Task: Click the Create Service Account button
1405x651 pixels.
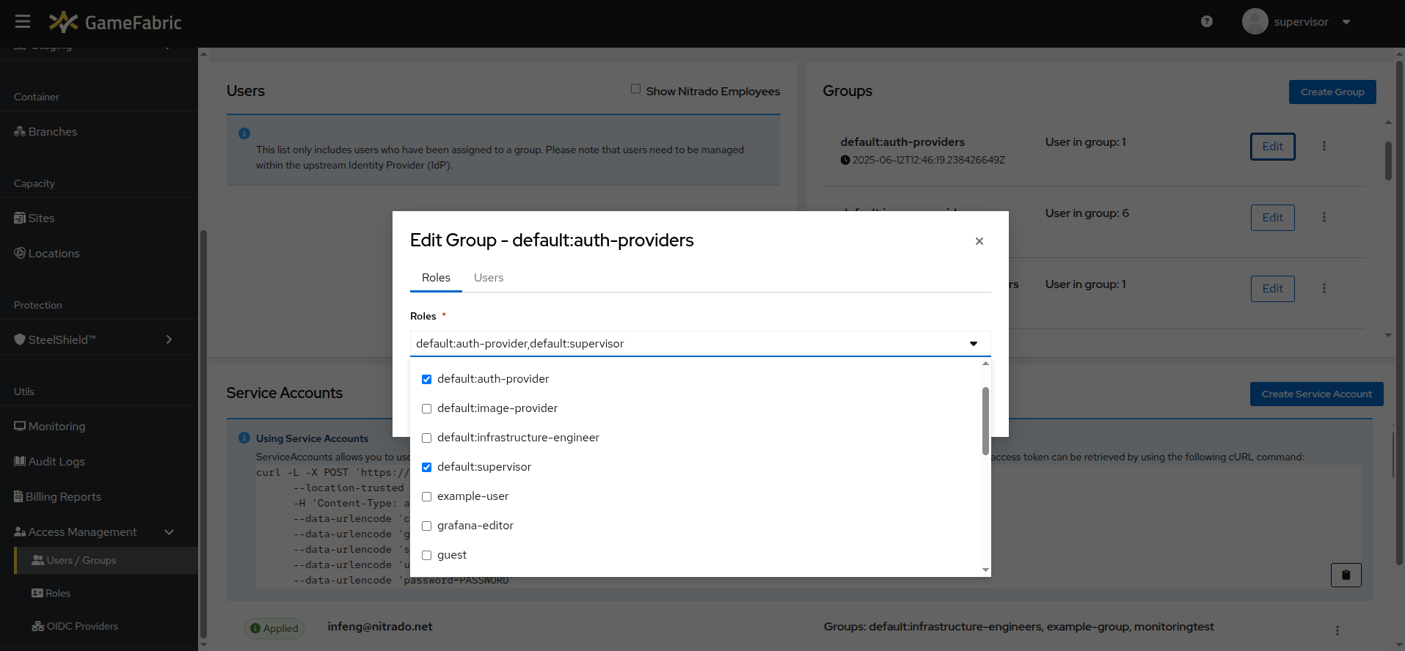Action: (1316, 394)
